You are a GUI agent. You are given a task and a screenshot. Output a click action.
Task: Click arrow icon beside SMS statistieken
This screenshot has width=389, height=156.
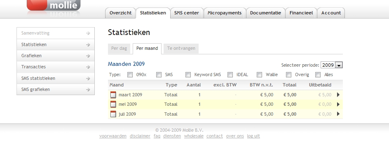click(88, 79)
